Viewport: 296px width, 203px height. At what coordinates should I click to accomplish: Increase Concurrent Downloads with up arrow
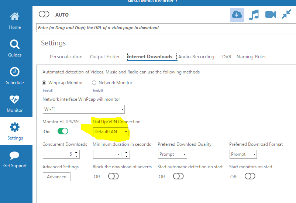[76, 152]
